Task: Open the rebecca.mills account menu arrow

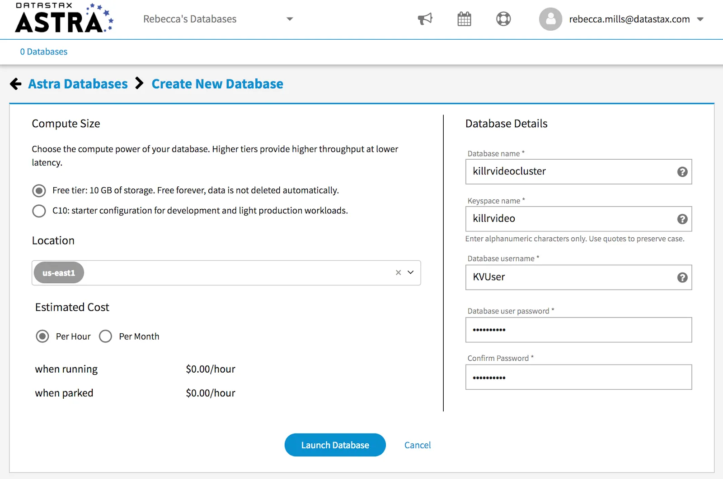Action: (700, 19)
